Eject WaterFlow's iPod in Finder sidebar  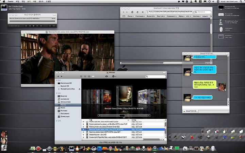point(79,89)
